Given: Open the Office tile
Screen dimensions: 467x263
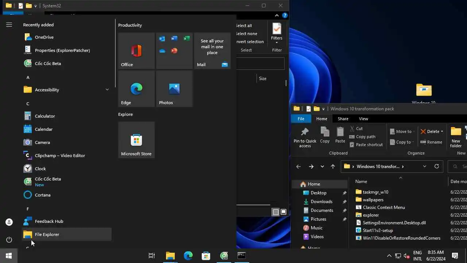Looking at the screenshot, I should tap(136, 51).
